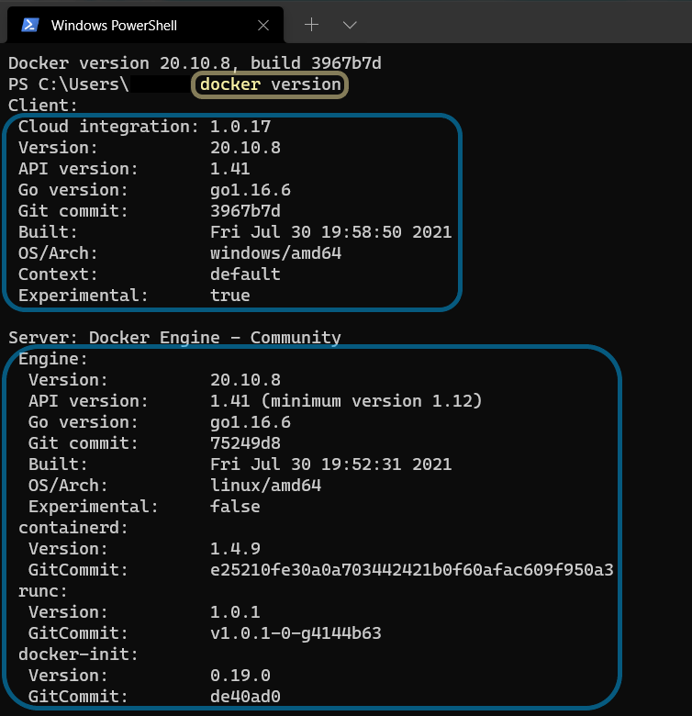Click the 'Engine:' label
The height and width of the screenshot is (716, 692).
[53, 359]
